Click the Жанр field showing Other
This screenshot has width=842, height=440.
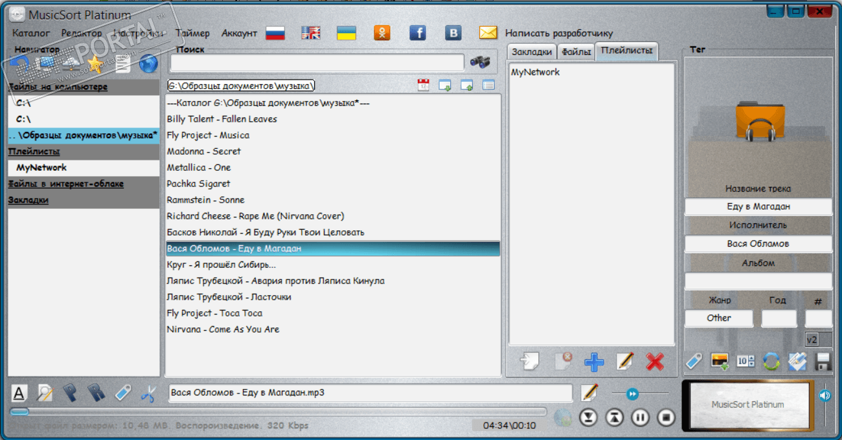[x=719, y=318]
